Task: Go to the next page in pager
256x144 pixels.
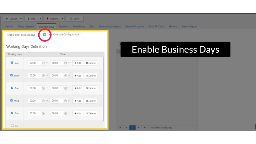Action: tap(139, 128)
